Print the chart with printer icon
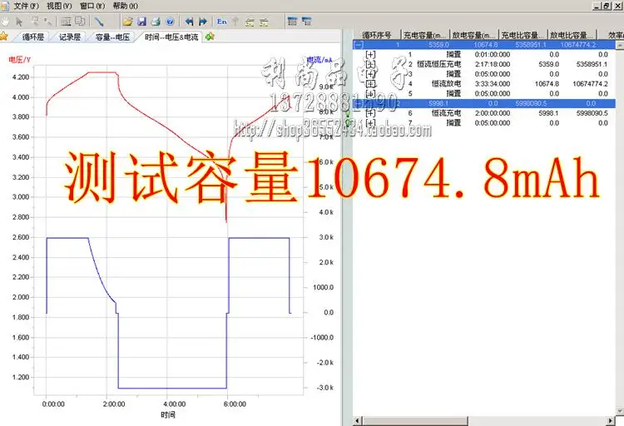This screenshot has height=426, width=624. [x=156, y=22]
